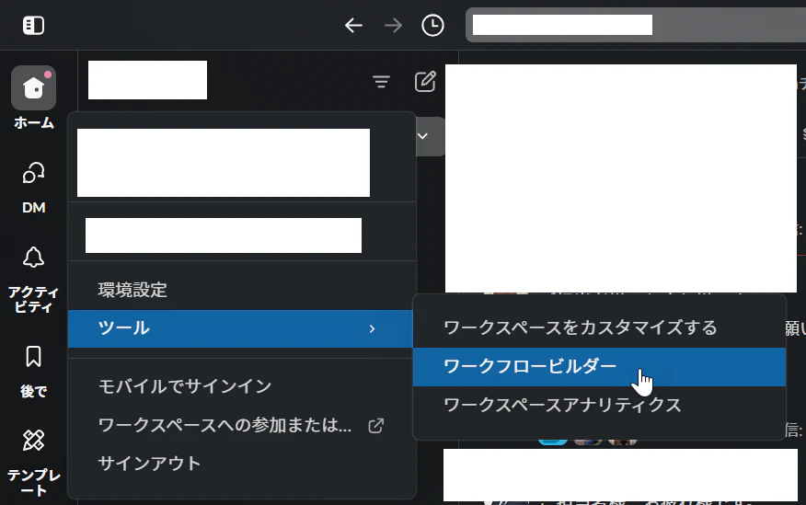Viewport: 806px width, 505px height.
Task: Compose a new message with pencil icon
Action: (425, 82)
